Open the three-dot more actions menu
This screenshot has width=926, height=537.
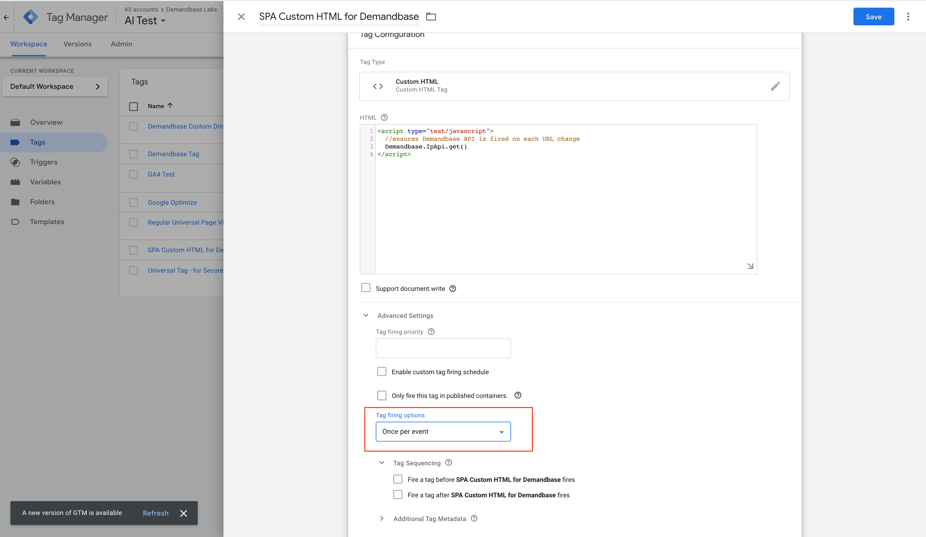[908, 17]
